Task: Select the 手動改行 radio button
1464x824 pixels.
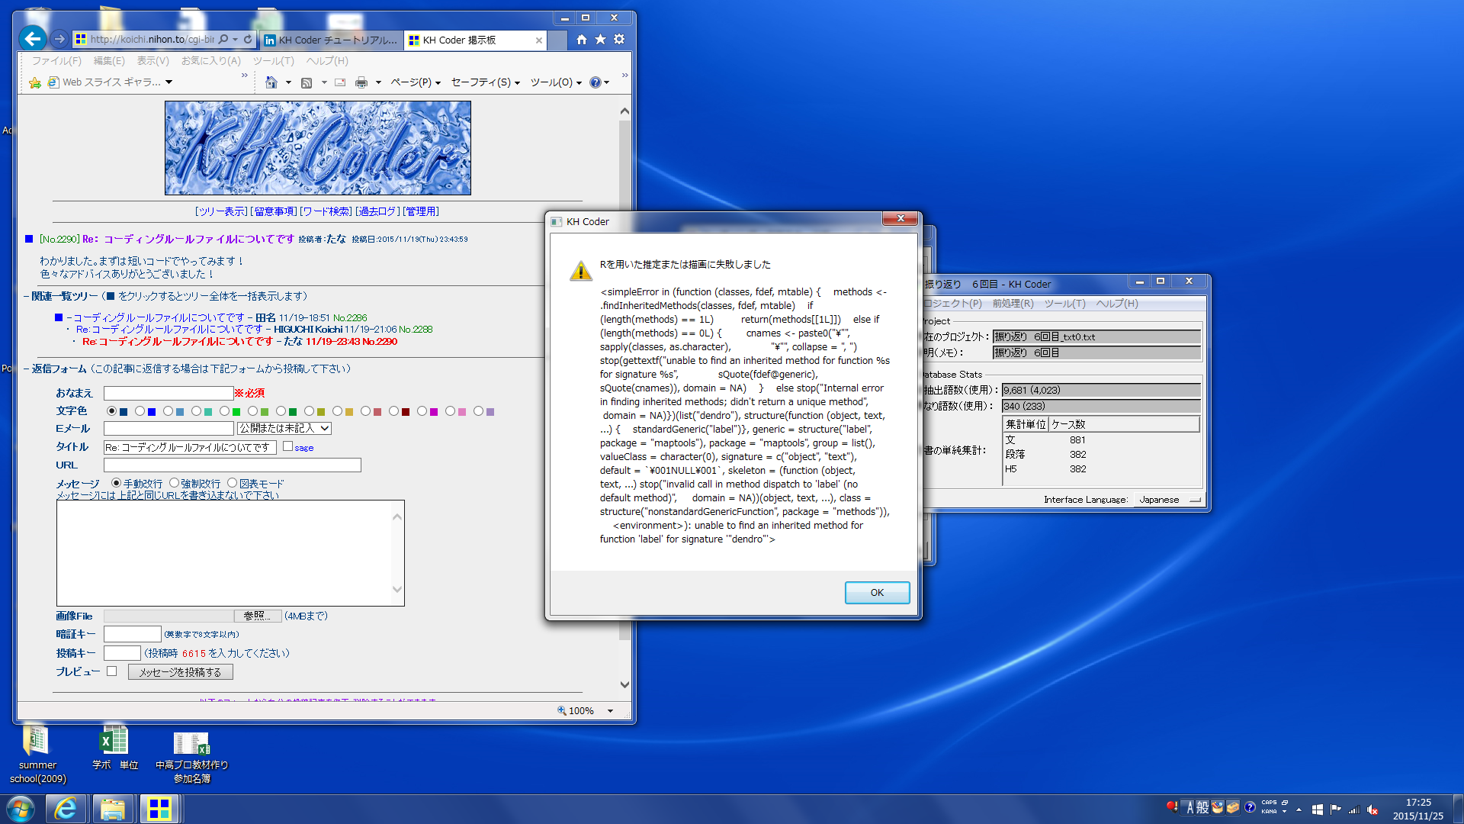Action: 117,483
